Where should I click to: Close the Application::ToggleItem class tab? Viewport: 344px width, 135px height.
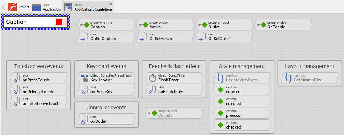(111, 4)
